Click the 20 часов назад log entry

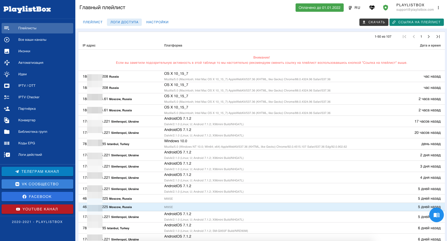click(x=262, y=133)
